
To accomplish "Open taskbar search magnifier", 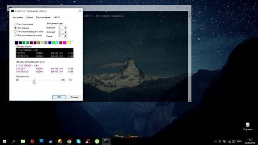I will pos(14,141).
